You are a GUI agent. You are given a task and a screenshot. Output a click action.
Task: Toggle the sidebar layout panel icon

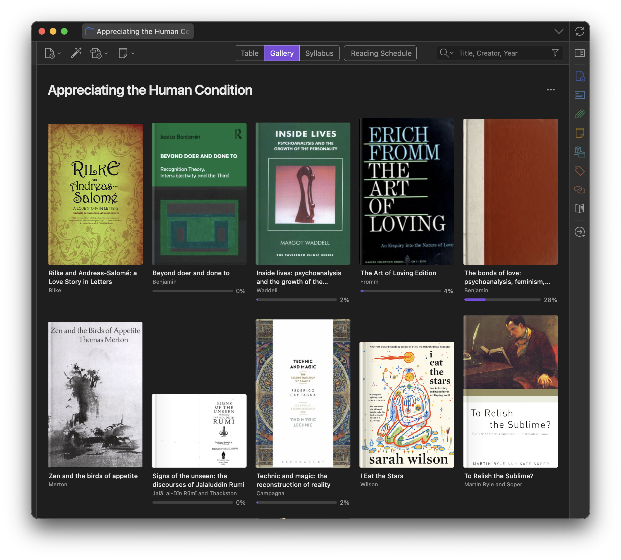579,53
